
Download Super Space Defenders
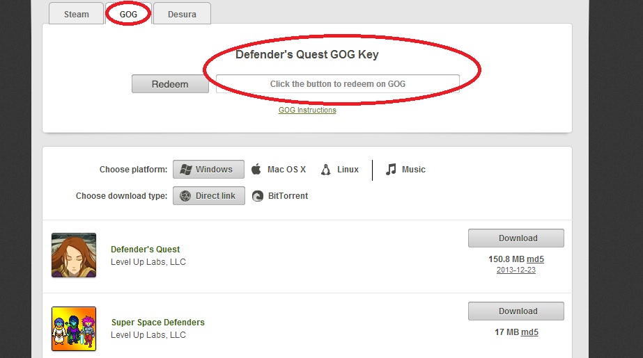pos(516,311)
